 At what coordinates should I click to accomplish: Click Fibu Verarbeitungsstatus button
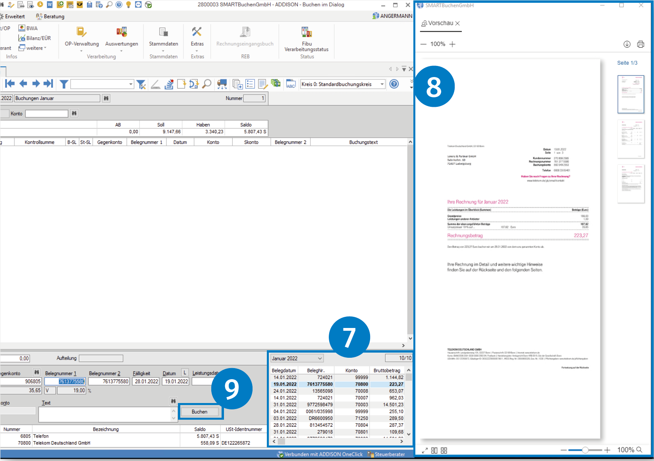coord(307,39)
